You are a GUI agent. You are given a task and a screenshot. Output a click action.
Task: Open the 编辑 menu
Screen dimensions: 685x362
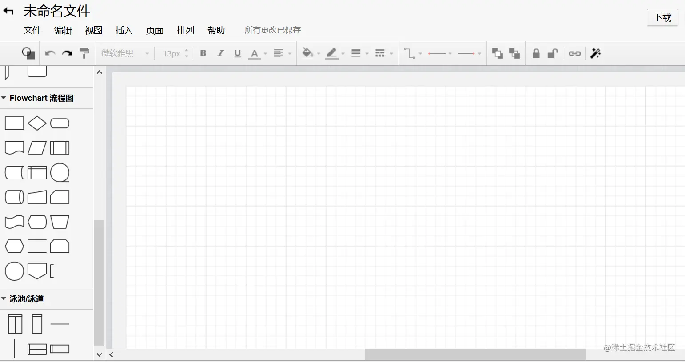63,30
